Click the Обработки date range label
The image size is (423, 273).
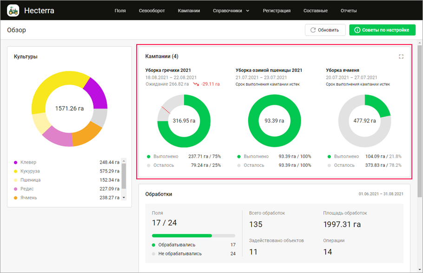coord(381,194)
